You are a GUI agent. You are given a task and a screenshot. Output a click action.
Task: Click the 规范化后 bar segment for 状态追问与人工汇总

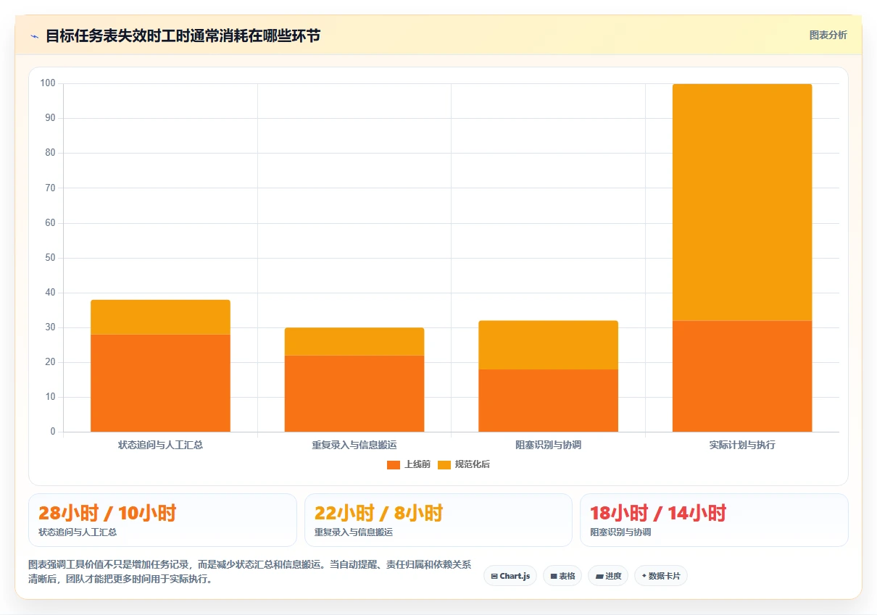[x=160, y=317]
